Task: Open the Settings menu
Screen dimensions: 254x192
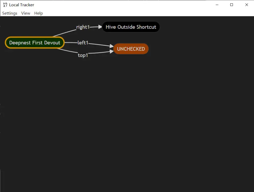Action: point(10,13)
